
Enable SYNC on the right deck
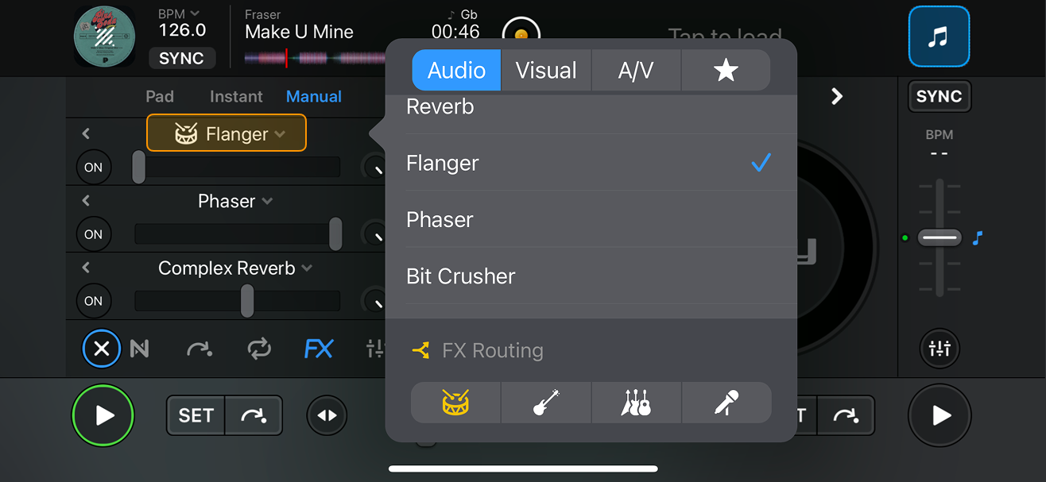939,96
